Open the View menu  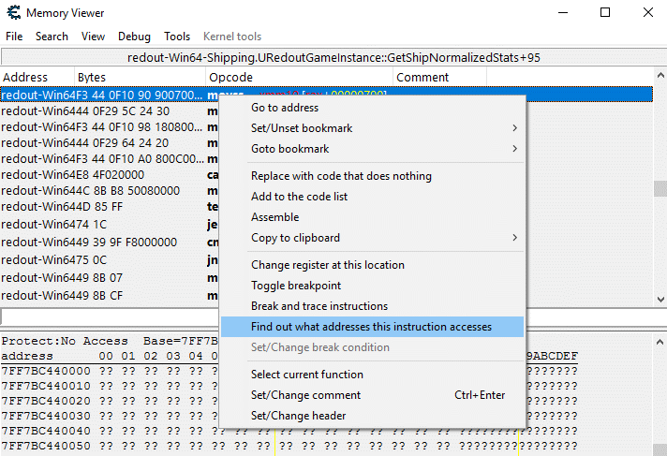[x=93, y=37]
